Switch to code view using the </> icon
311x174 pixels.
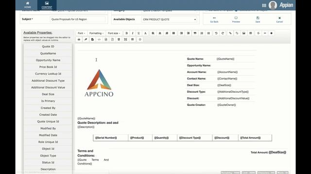point(99,39)
